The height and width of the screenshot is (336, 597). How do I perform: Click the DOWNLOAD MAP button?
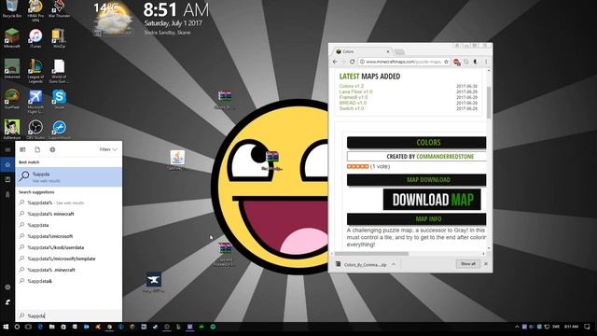[x=432, y=199]
